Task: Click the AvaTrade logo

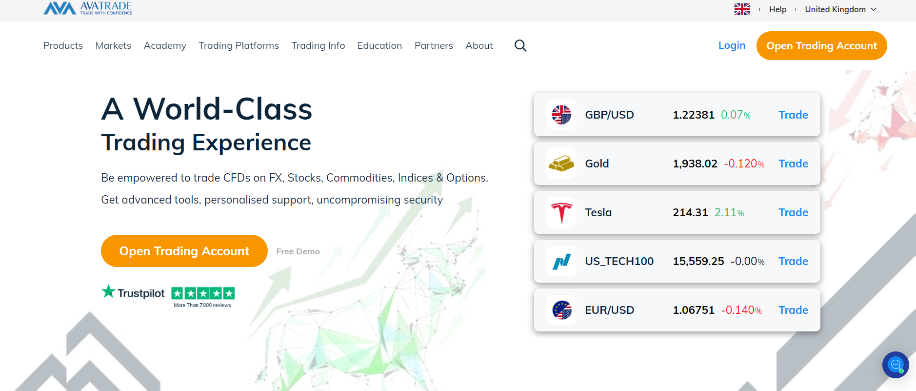Action: (88, 8)
